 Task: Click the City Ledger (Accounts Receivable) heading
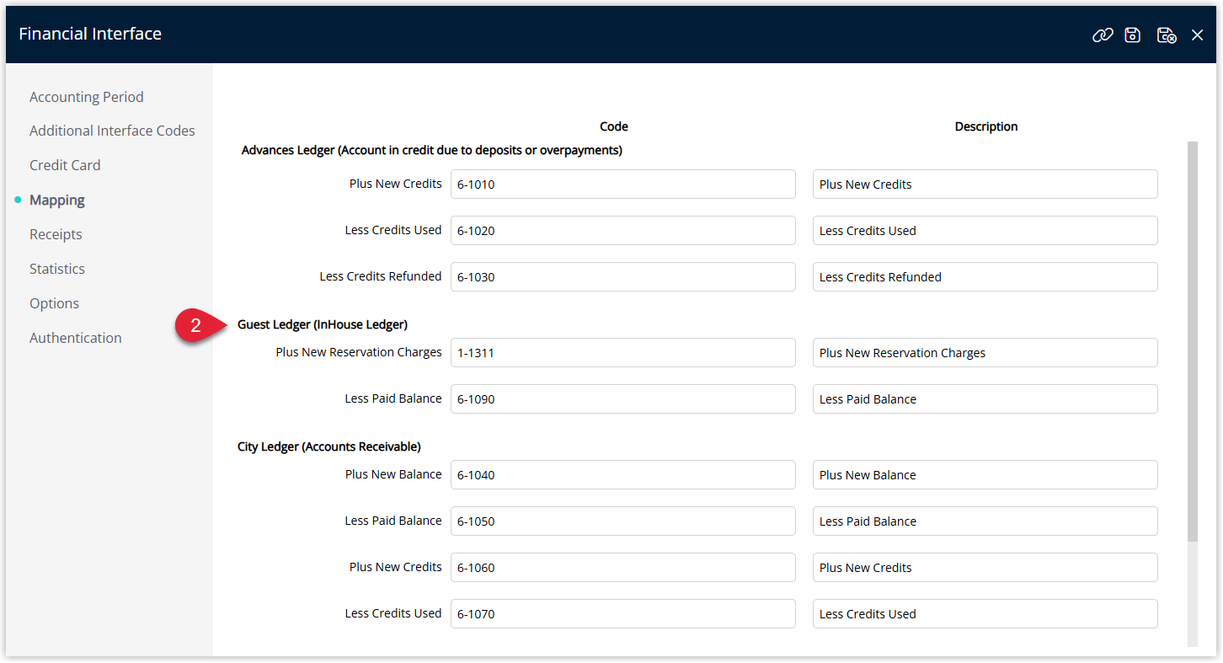329,446
